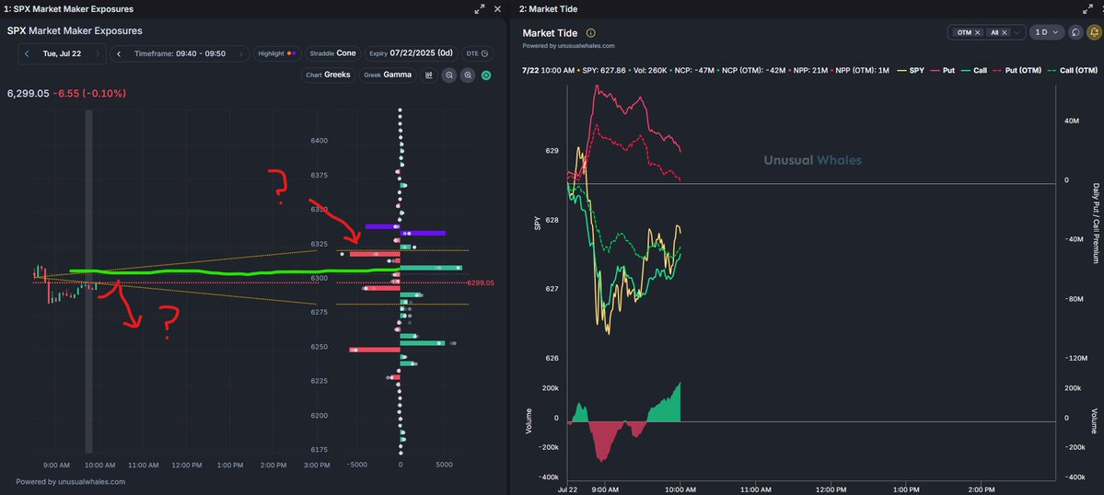1104x495 pixels.
Task: Click the "NCP: -47M" readout
Action: 694,71
